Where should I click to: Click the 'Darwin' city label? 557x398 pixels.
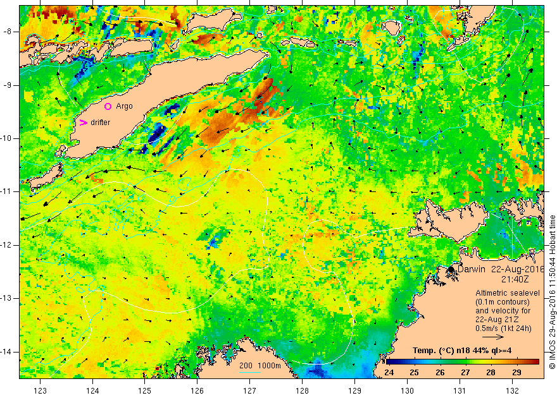click(x=472, y=269)
